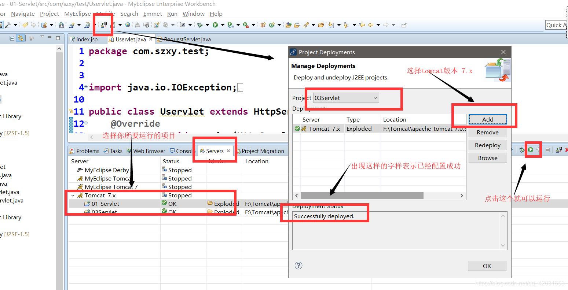This screenshot has height=290, width=568.
Task: Click the Open Task briefcase toolbar icon
Action: (x=297, y=25)
